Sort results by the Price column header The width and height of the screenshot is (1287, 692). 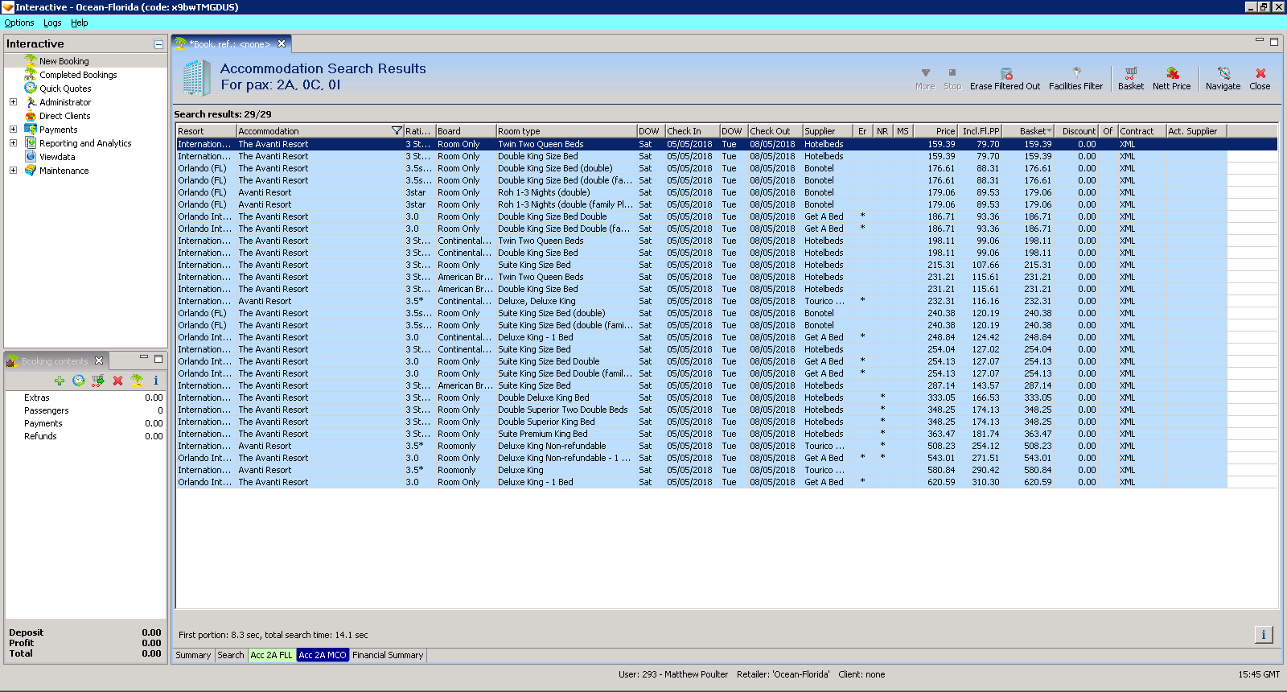point(935,131)
